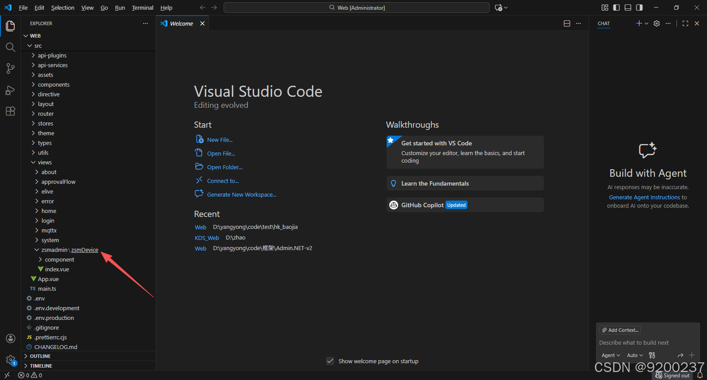Open main.ts file in explorer
Screen dimensions: 707x380
(88, 289)
